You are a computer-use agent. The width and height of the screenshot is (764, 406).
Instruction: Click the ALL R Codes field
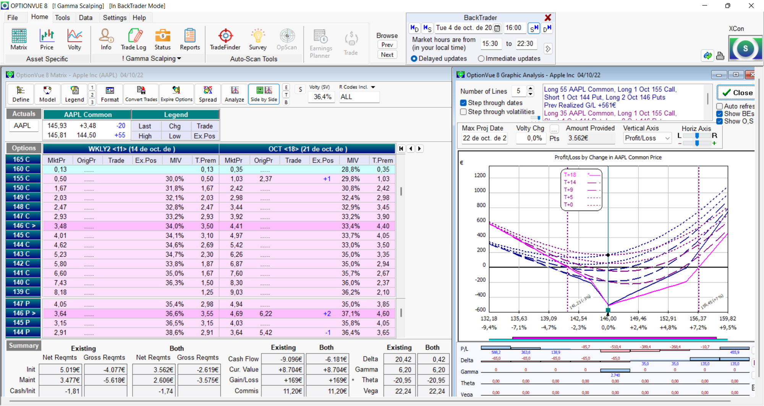click(359, 97)
